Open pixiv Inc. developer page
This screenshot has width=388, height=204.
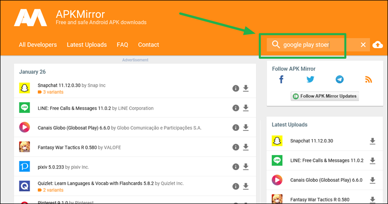(x=80, y=167)
